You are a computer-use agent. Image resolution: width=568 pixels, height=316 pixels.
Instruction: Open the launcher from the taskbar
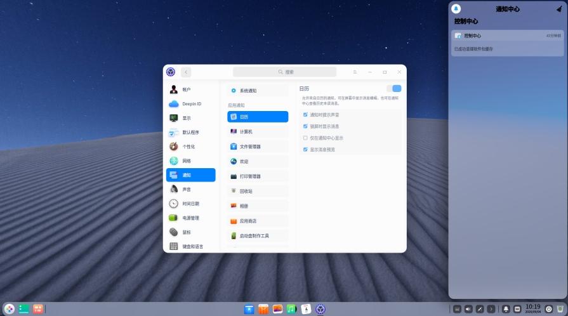click(9, 309)
